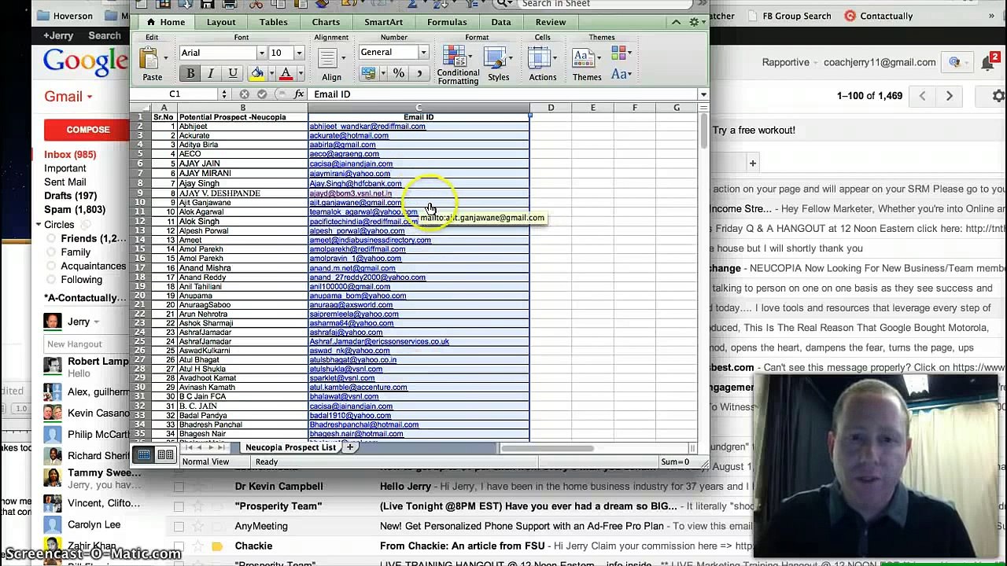
Task: Open the Gmail label dropdown arrow
Action: pyautogui.click(x=90, y=97)
